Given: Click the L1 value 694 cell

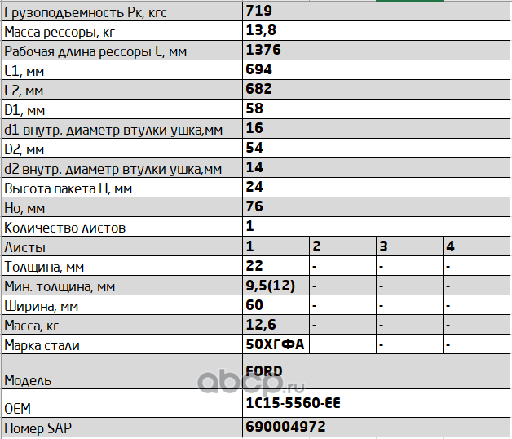Looking at the screenshot, I should click(259, 70).
